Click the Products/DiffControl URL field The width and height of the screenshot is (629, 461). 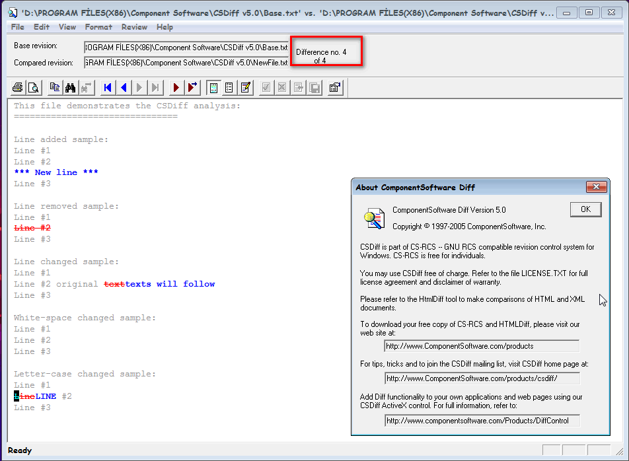pos(482,421)
